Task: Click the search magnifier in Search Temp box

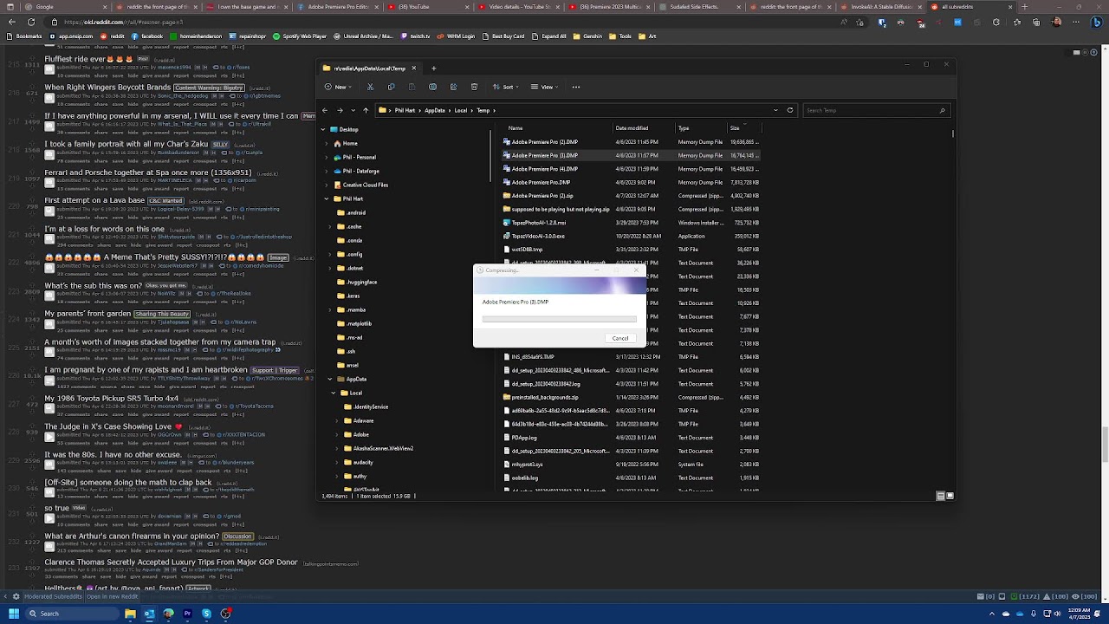Action: tap(942, 110)
